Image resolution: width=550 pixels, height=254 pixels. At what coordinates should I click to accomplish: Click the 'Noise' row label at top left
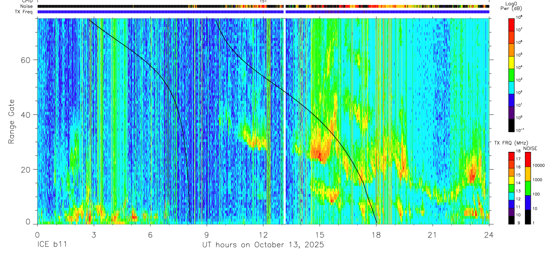point(27,7)
